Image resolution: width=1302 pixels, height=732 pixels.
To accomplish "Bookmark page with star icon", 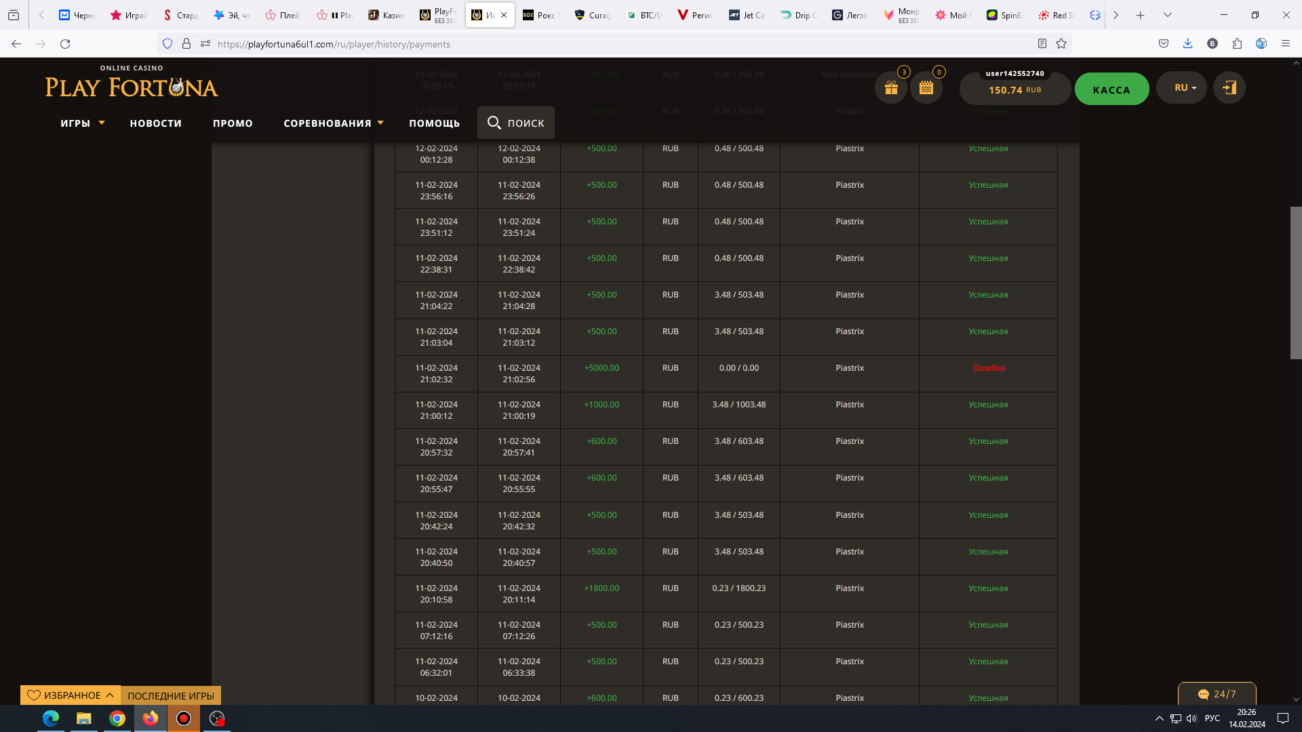I will (x=1061, y=44).
